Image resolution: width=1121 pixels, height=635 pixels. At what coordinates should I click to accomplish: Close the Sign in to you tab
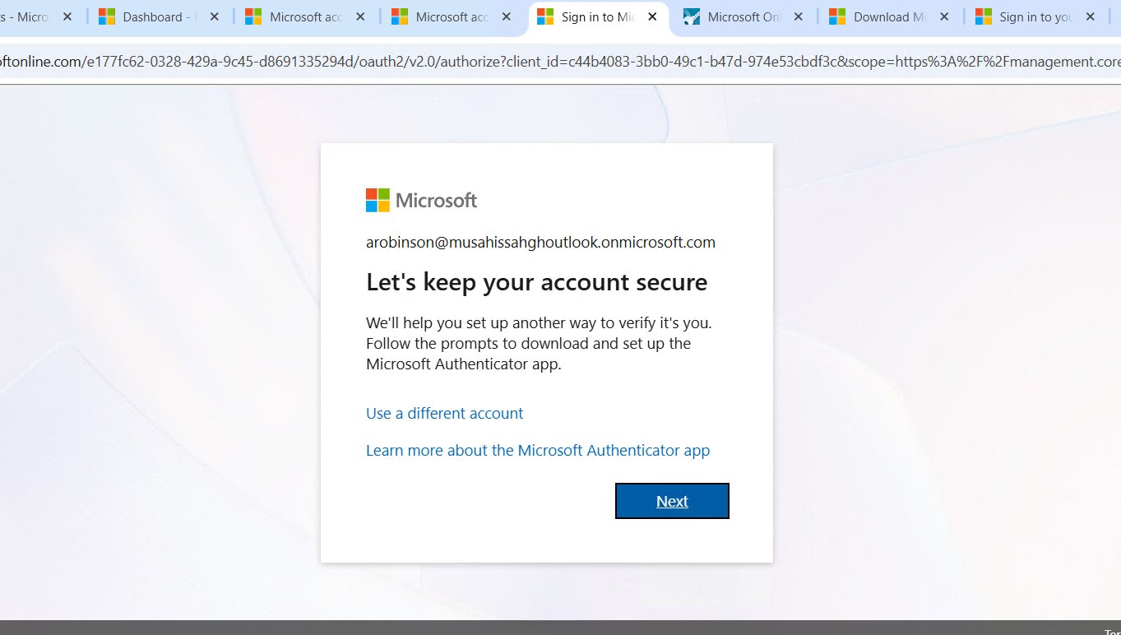(1091, 16)
